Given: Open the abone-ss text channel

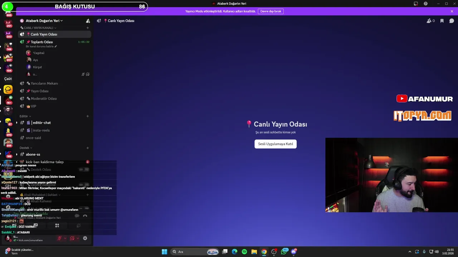Looking at the screenshot, I should (x=54, y=155).
